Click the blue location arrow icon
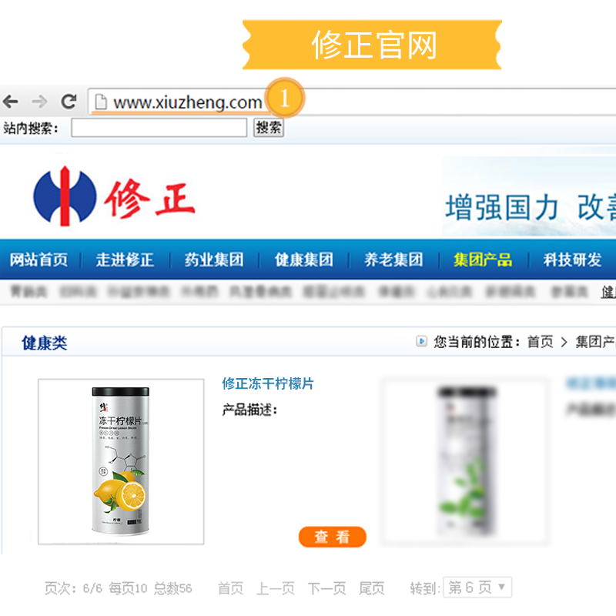 click(x=421, y=341)
